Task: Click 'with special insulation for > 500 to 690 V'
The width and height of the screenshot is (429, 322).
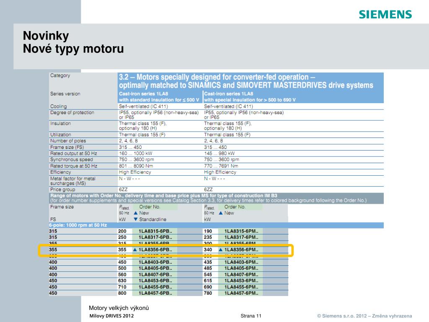Action: tap(250, 100)
